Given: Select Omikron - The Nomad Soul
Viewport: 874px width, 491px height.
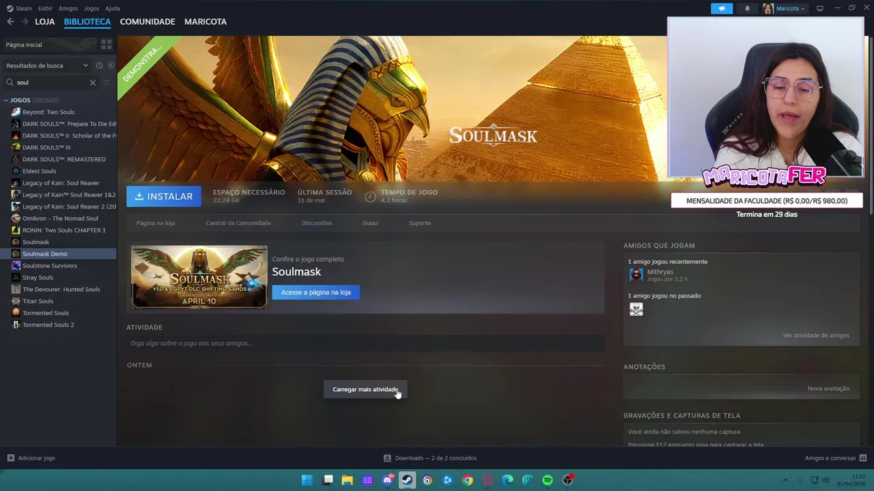Looking at the screenshot, I should 60,218.
